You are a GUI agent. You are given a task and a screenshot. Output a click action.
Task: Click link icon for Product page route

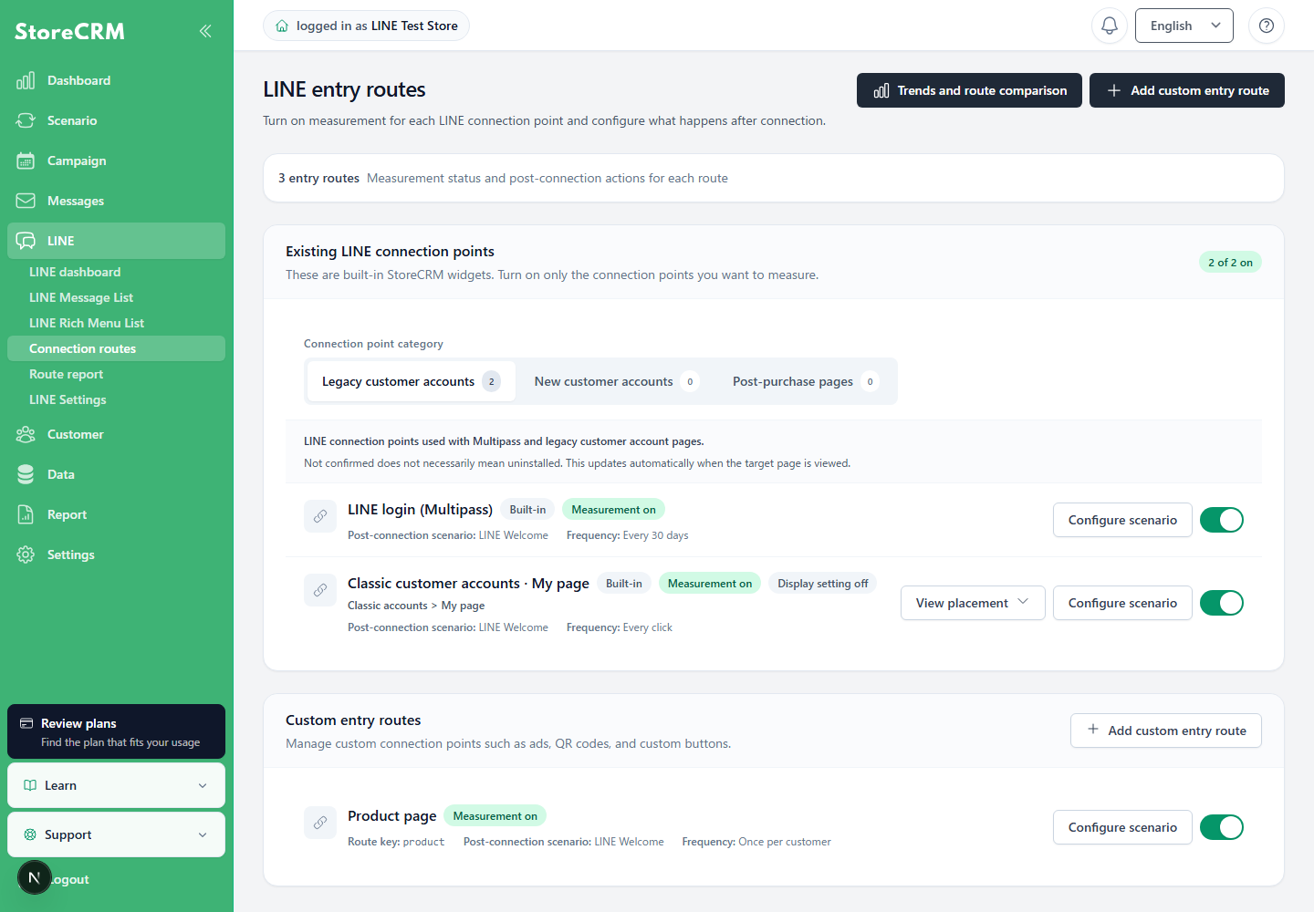pos(320,823)
